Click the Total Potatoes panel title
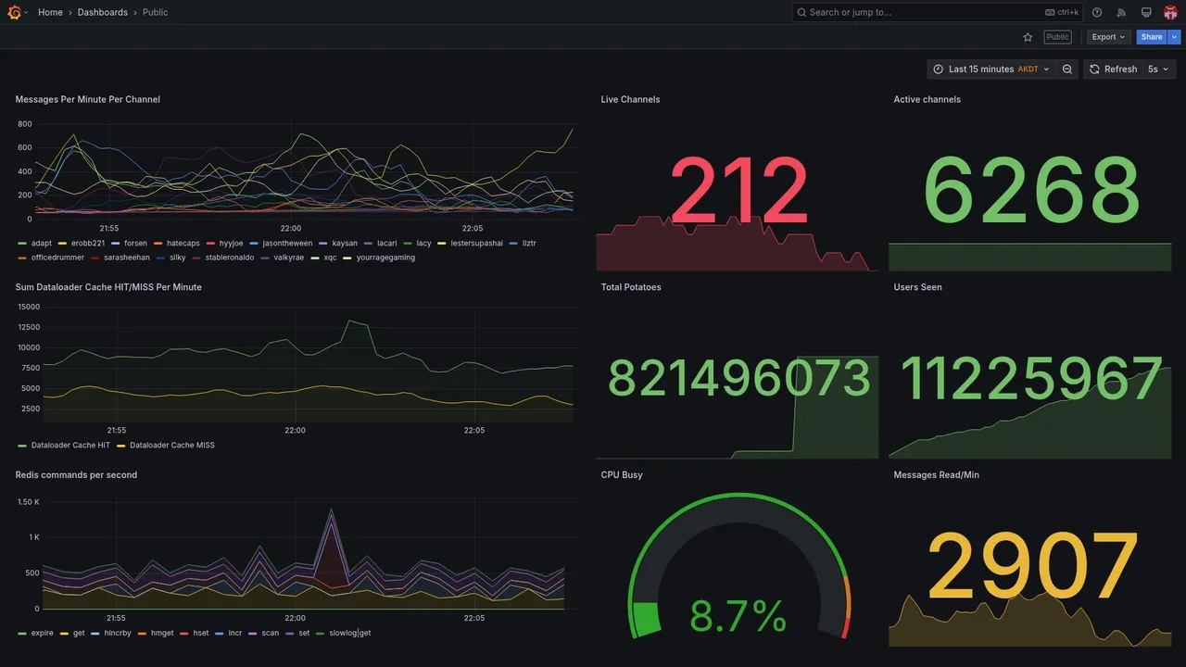 pos(631,287)
